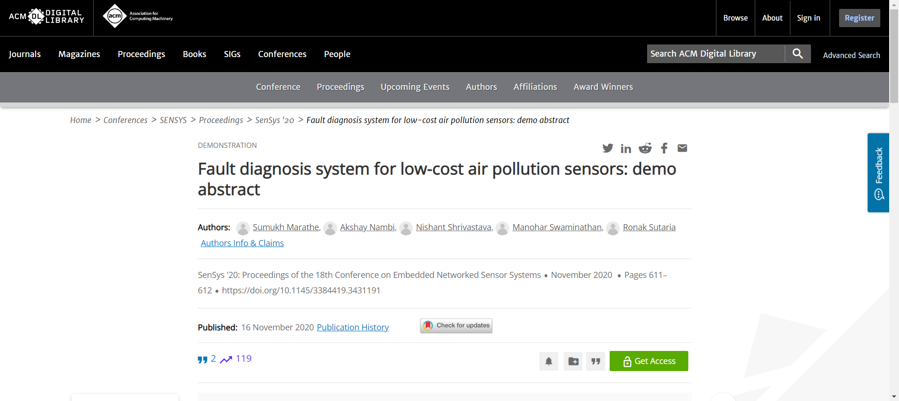Export citation using quote icon button
The image size is (899, 401).
tap(596, 361)
